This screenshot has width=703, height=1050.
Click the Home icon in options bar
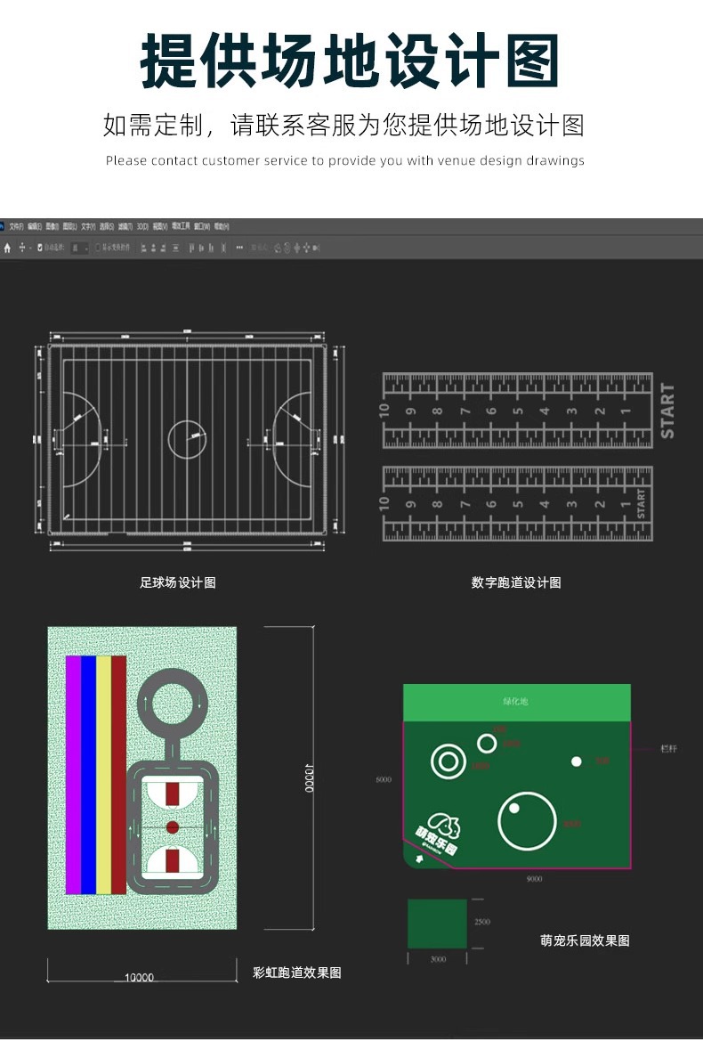pos(7,248)
